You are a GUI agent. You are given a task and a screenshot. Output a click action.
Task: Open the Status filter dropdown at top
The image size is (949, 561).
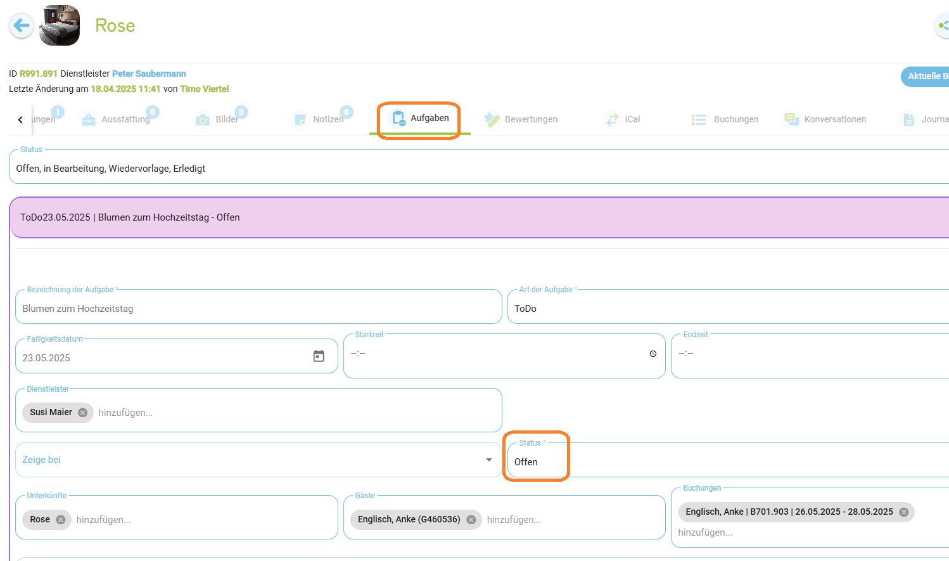pyautogui.click(x=479, y=168)
